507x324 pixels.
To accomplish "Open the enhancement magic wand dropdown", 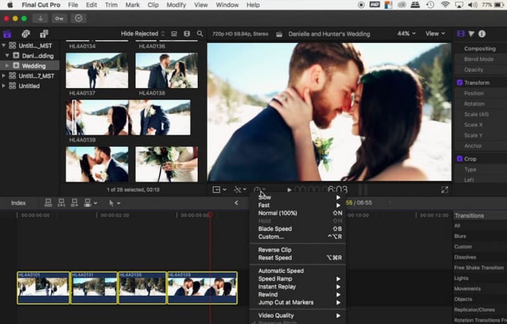I will click(240, 190).
